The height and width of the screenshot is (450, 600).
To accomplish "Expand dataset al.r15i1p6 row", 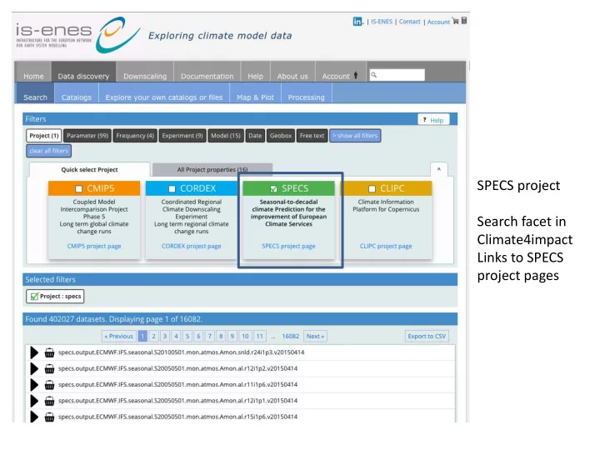I will 34,417.
